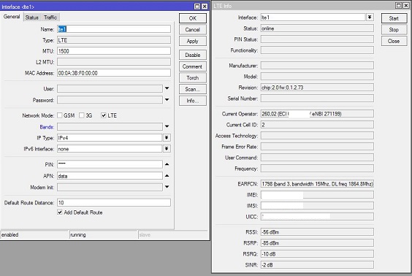Expand the Password field arrow

(x=167, y=100)
